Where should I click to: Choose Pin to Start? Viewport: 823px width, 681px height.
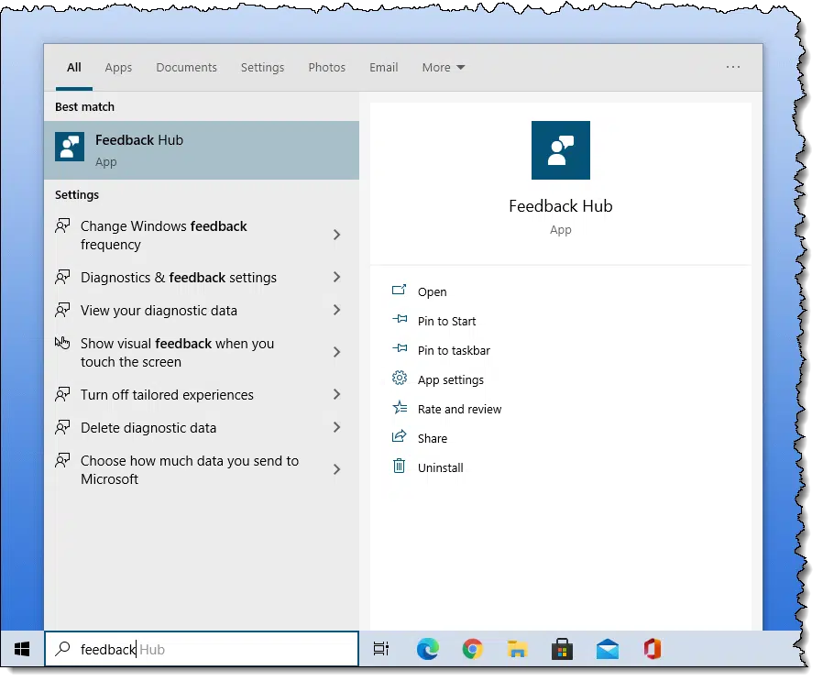446,322
